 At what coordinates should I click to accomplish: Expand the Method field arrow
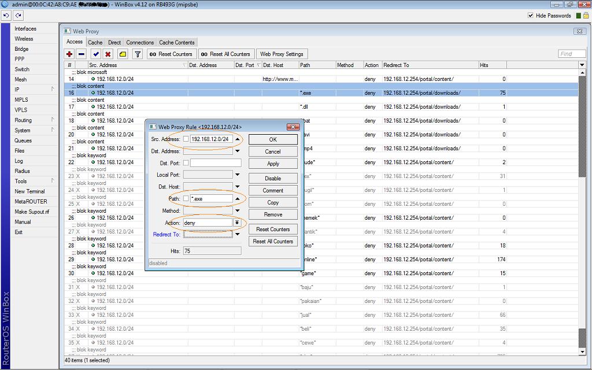tap(237, 210)
